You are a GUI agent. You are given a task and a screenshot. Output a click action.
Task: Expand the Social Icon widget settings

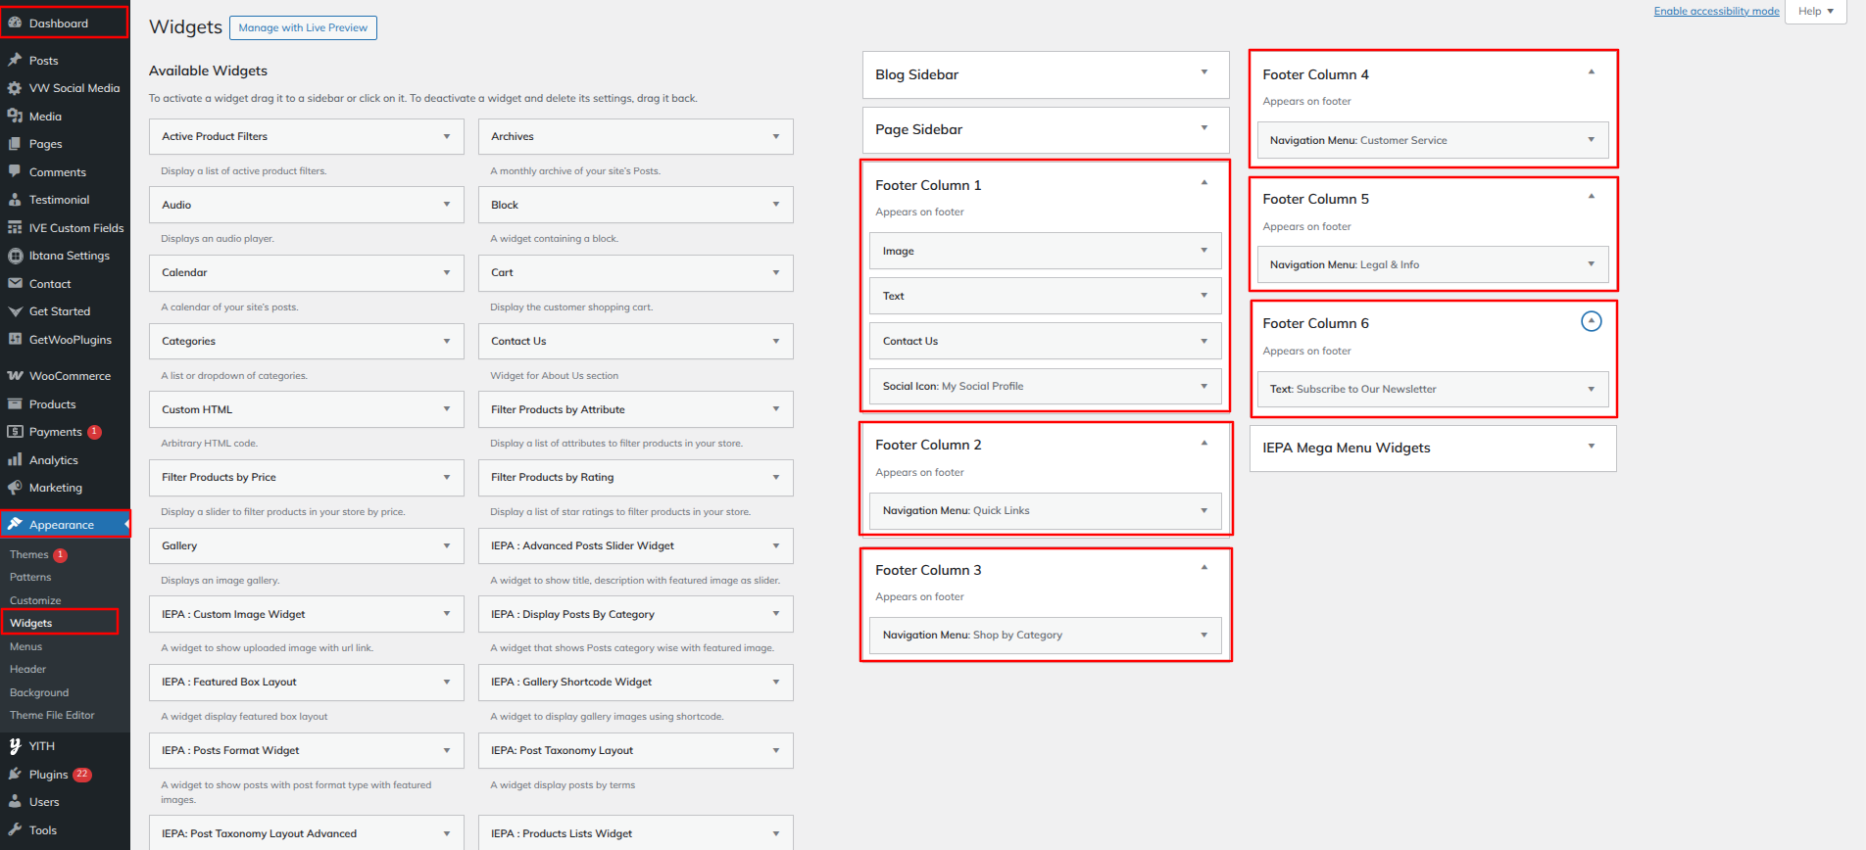[x=1203, y=386]
